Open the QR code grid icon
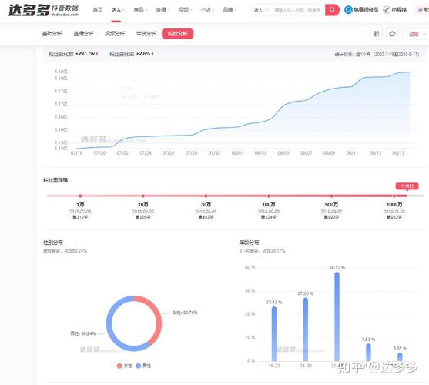429x385 pixels. pos(376,34)
